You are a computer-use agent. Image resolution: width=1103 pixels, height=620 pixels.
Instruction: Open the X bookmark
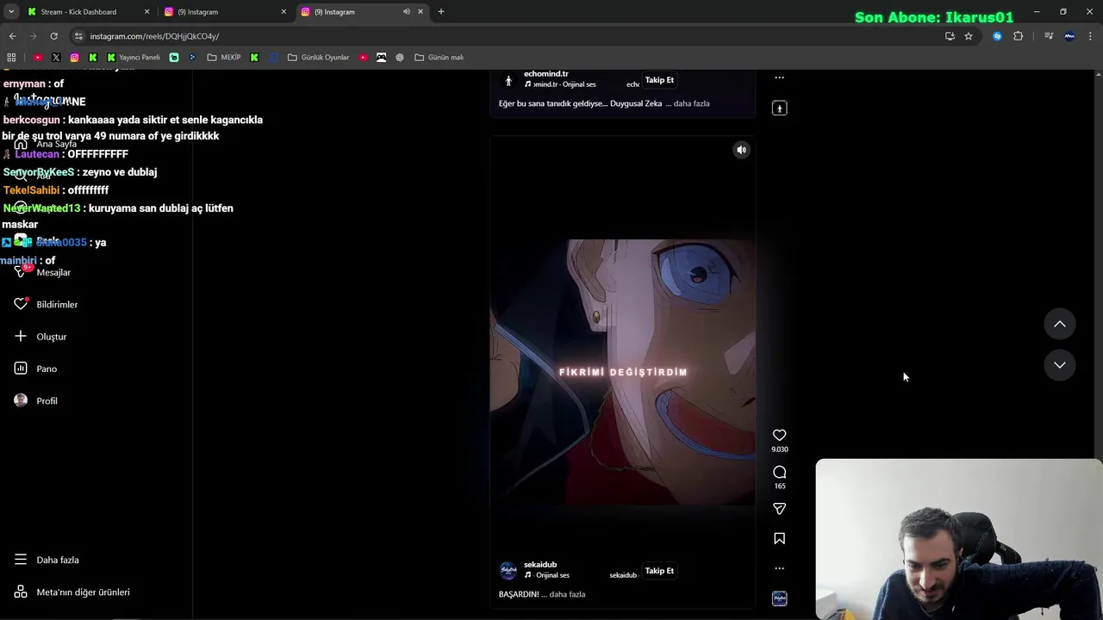pyautogui.click(x=56, y=58)
